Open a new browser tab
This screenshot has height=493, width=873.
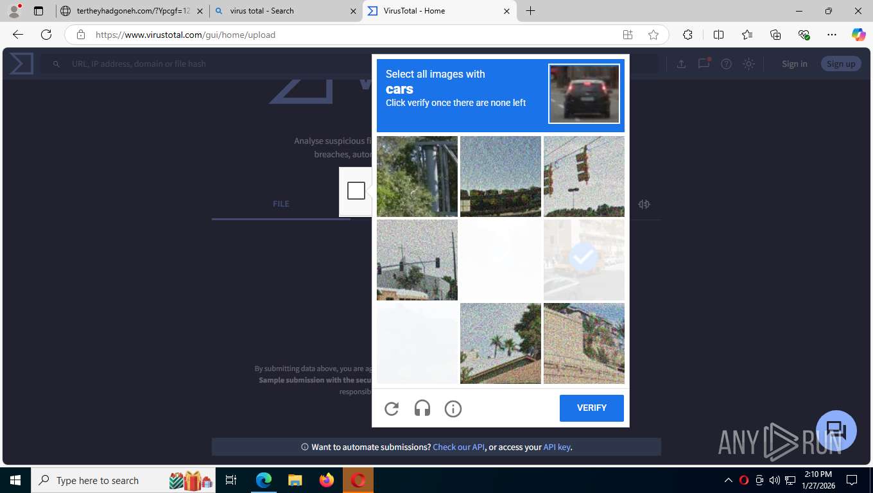[x=530, y=11]
